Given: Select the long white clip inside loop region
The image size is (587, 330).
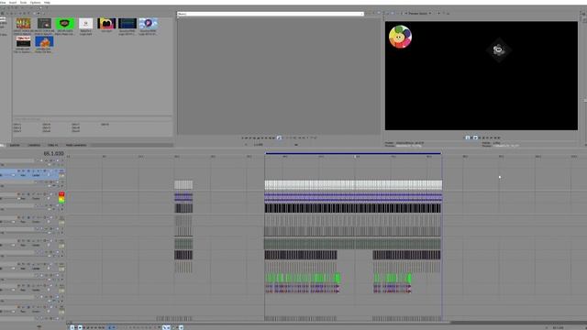Looking at the screenshot, I should tap(353, 184).
